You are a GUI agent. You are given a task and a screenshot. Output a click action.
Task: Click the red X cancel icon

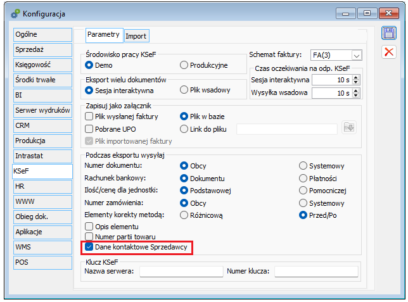[389, 53]
